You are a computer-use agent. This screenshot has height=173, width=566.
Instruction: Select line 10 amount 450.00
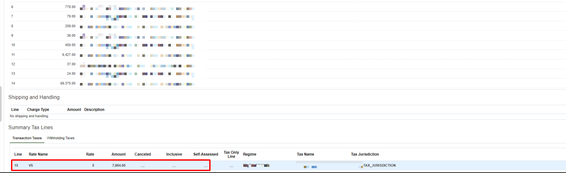pos(70,45)
